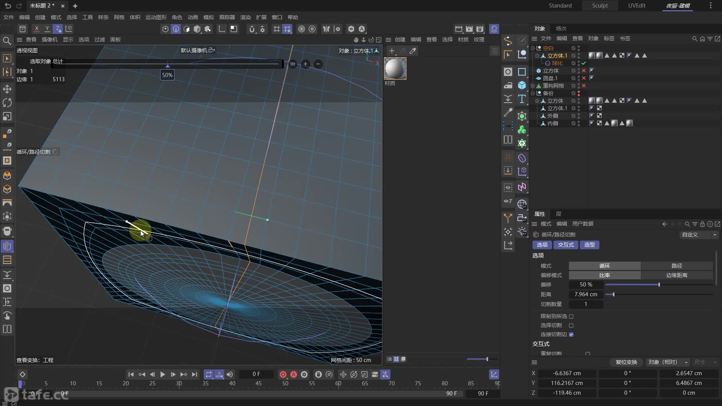Click the Record active objects button
722x406 pixels.
coord(283,374)
